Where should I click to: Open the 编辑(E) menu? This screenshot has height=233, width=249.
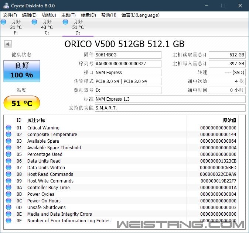[x=29, y=15]
